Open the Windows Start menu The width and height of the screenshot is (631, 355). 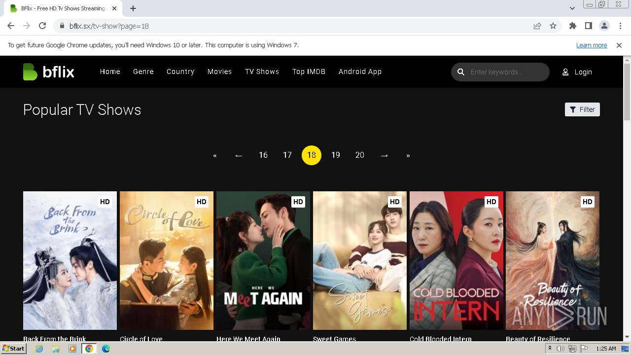(14, 349)
